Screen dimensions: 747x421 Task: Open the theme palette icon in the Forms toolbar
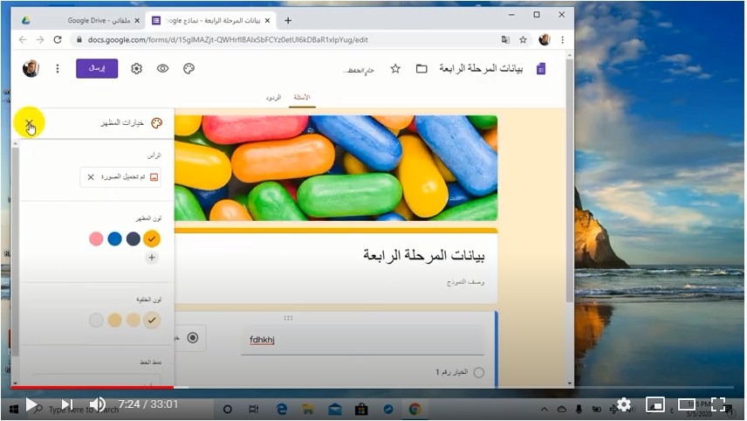click(x=188, y=69)
